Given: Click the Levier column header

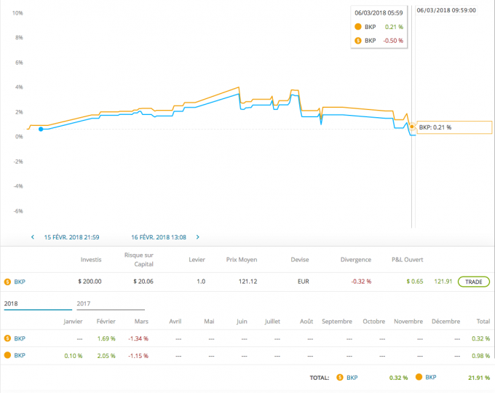Looking at the screenshot, I should tap(197, 260).
